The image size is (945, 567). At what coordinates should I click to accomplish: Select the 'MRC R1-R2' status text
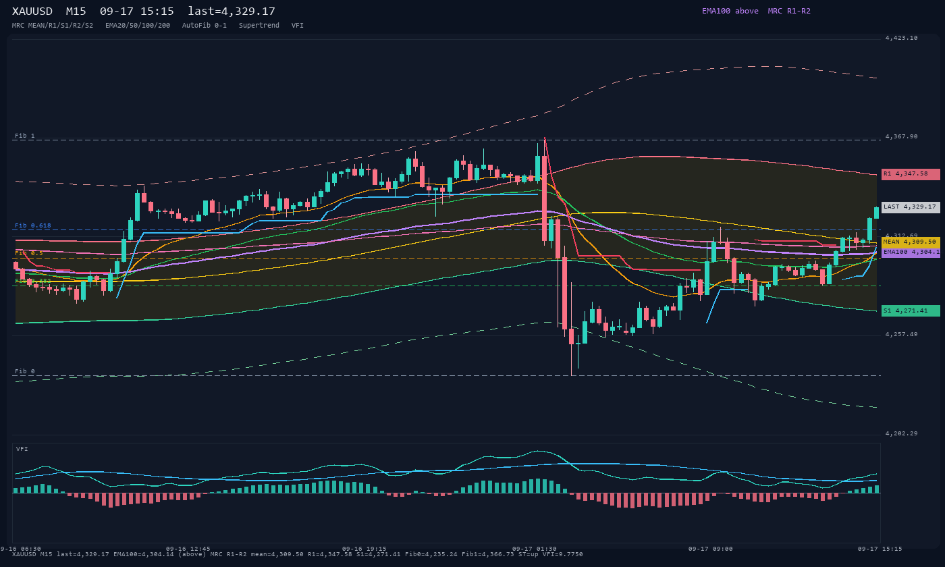(x=789, y=11)
